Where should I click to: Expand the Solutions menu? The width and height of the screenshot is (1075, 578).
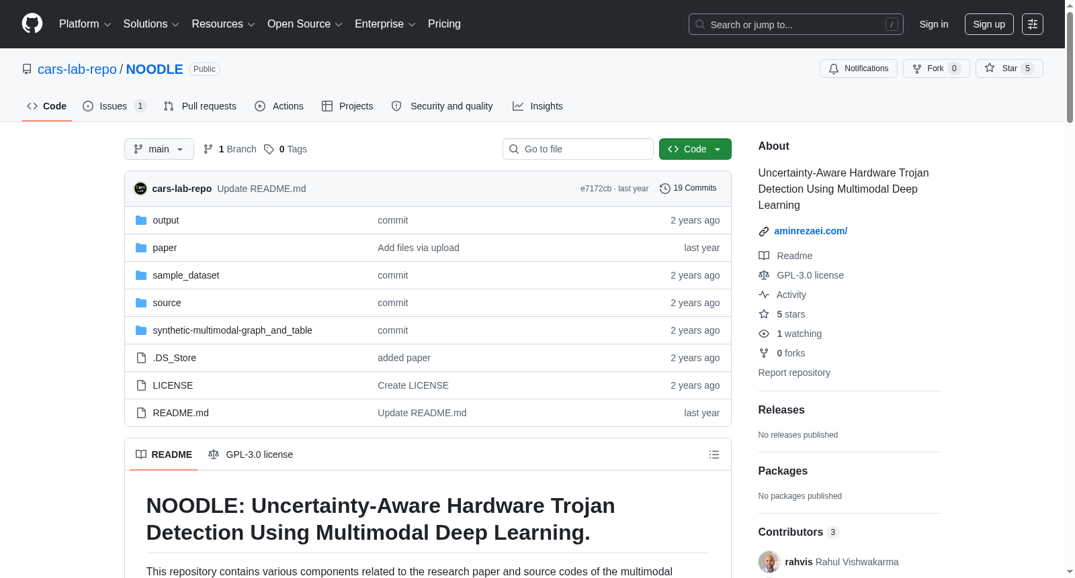click(x=151, y=24)
